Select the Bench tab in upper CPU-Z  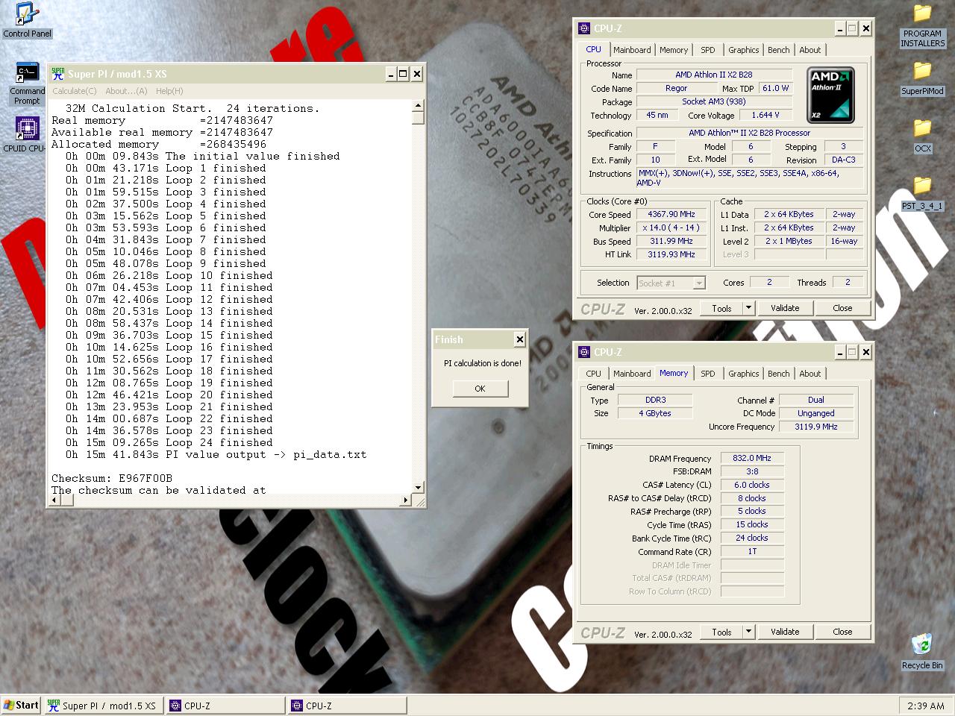click(778, 50)
